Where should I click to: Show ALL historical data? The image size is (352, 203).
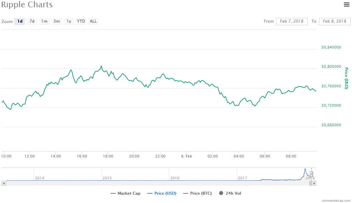click(x=93, y=21)
